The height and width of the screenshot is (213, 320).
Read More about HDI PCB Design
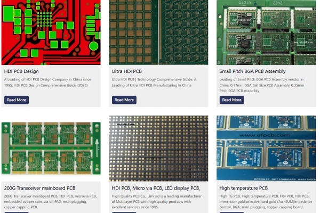[x=17, y=100]
